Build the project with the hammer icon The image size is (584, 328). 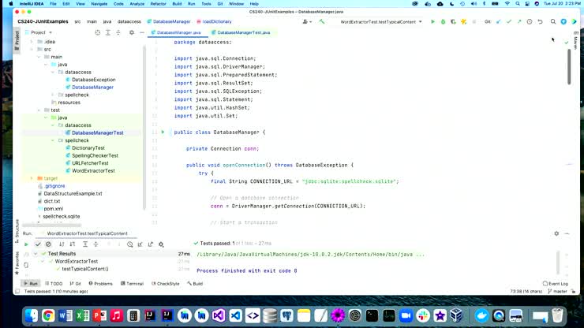[322, 21]
